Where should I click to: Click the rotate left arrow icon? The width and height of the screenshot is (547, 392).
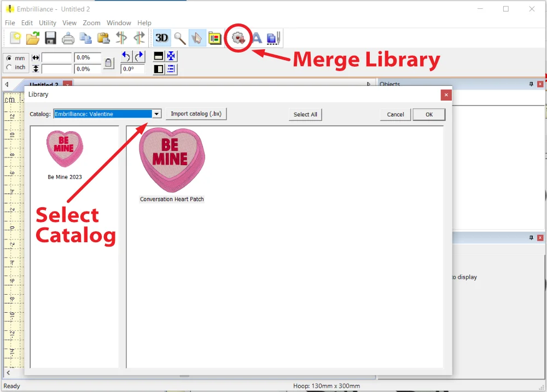pos(126,56)
